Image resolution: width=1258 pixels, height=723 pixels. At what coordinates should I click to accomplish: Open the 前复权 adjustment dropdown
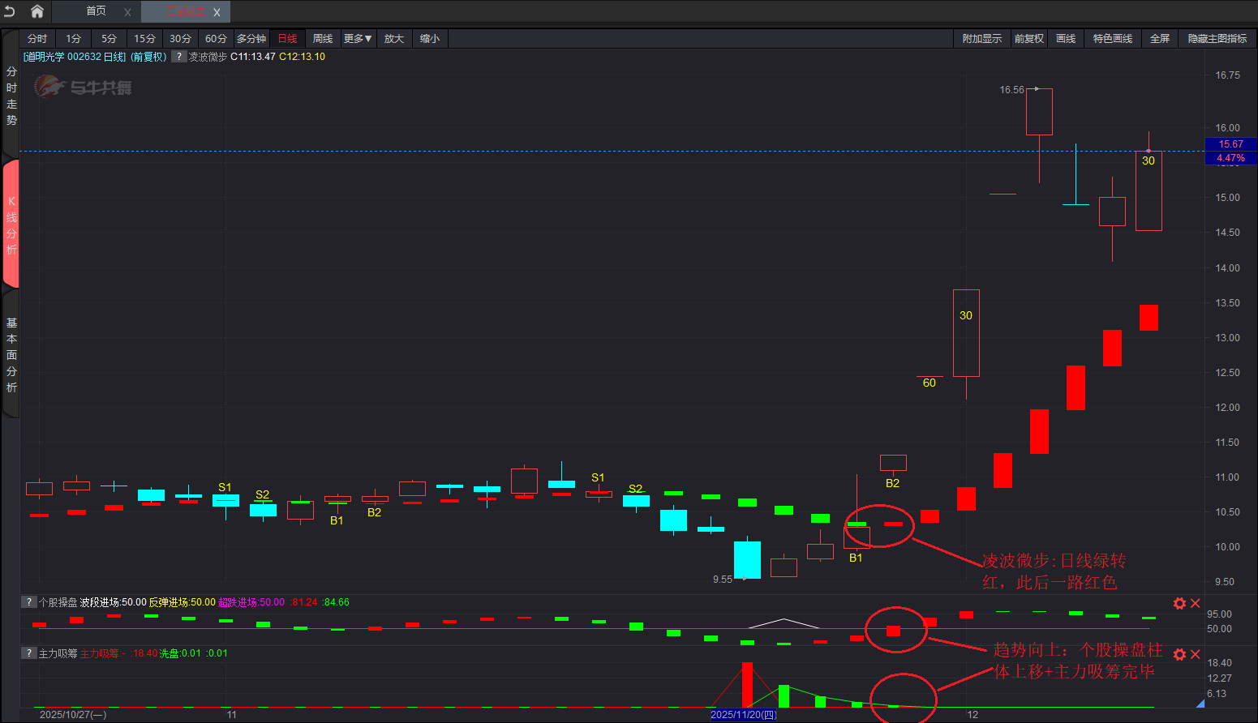[1028, 39]
